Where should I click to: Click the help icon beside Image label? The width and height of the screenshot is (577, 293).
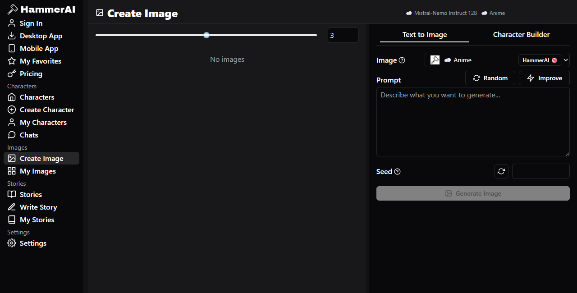pyautogui.click(x=402, y=60)
